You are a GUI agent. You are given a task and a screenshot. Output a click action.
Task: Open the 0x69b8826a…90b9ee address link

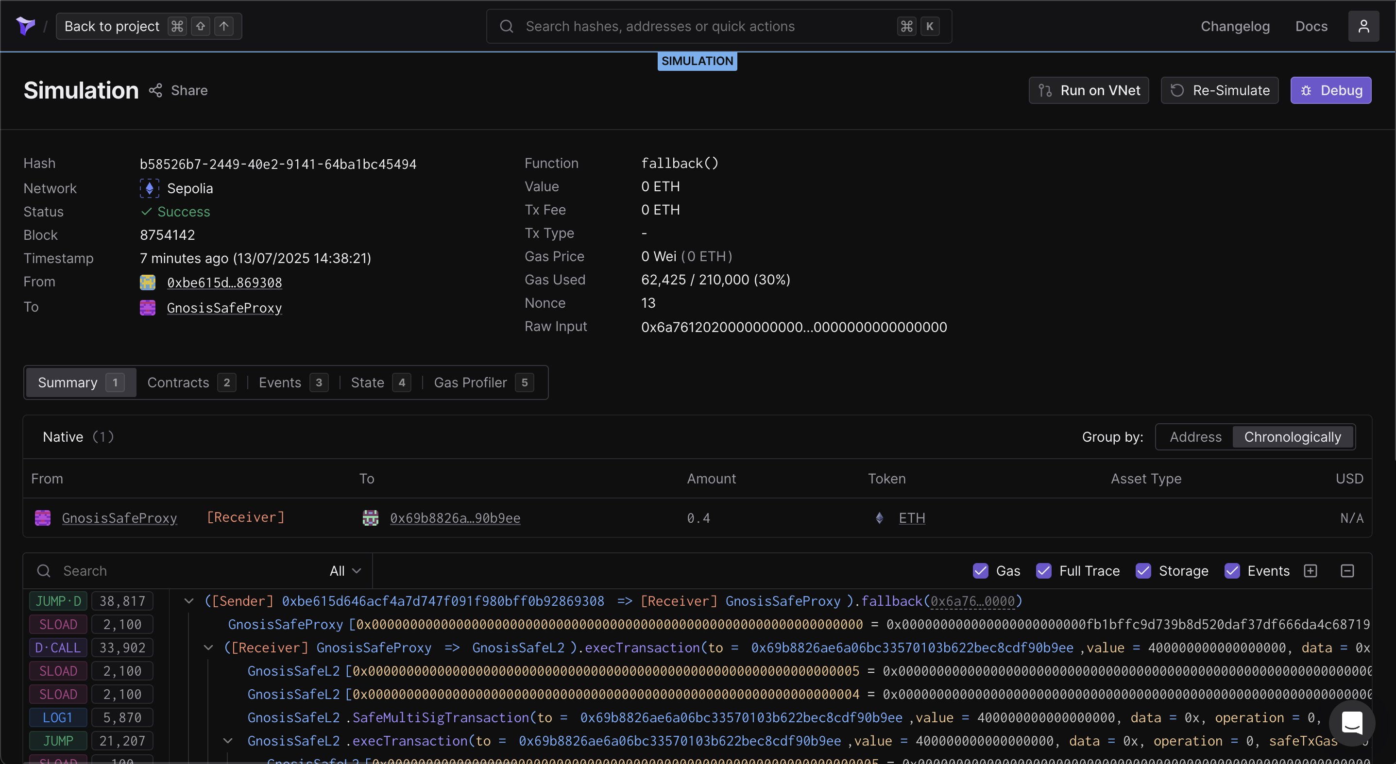pos(455,518)
